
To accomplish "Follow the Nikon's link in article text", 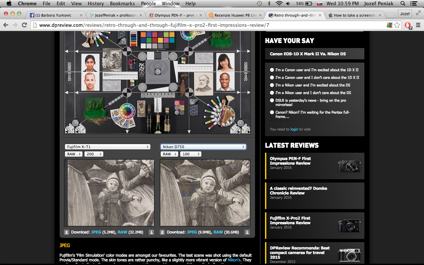I will coord(234,260).
